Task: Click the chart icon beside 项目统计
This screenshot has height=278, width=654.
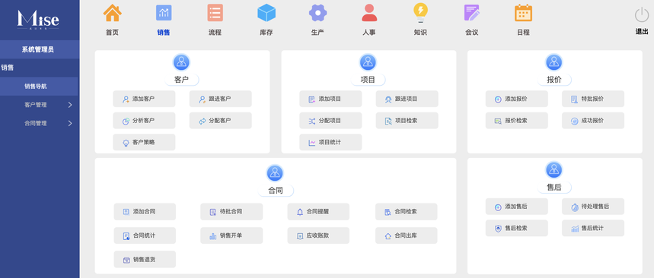Action: (312, 143)
